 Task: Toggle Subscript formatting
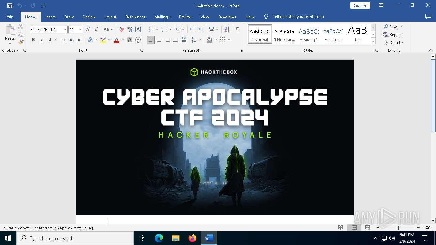pyautogui.click(x=72, y=40)
